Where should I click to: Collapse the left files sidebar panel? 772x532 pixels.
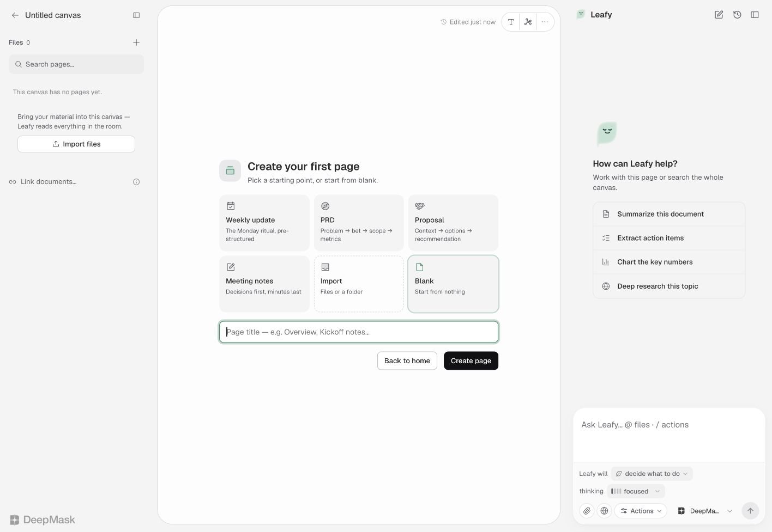pyautogui.click(x=136, y=15)
